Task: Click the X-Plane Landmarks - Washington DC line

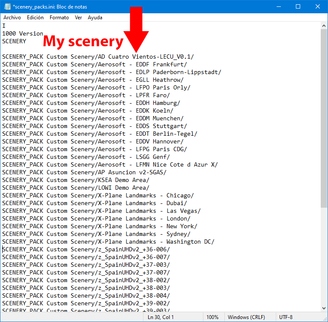Action: pos(108,242)
